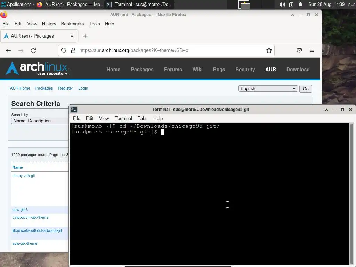Open the terminal Edit menu
This screenshot has width=356, height=267.
pos(89,118)
